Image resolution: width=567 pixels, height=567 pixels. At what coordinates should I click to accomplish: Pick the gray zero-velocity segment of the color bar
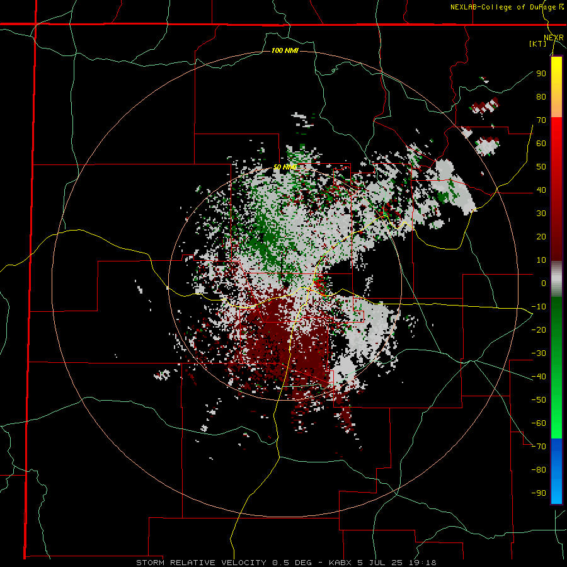click(556, 279)
